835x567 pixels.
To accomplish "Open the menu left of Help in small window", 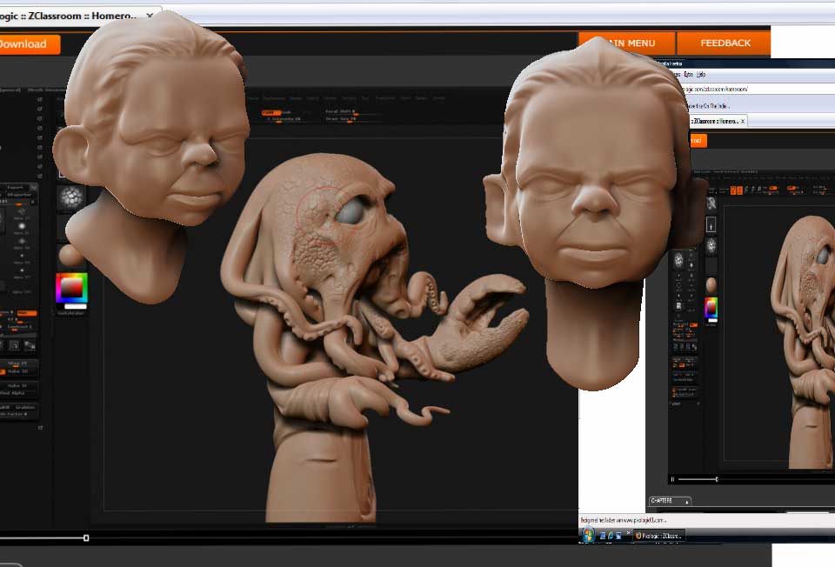I will pyautogui.click(x=689, y=75).
